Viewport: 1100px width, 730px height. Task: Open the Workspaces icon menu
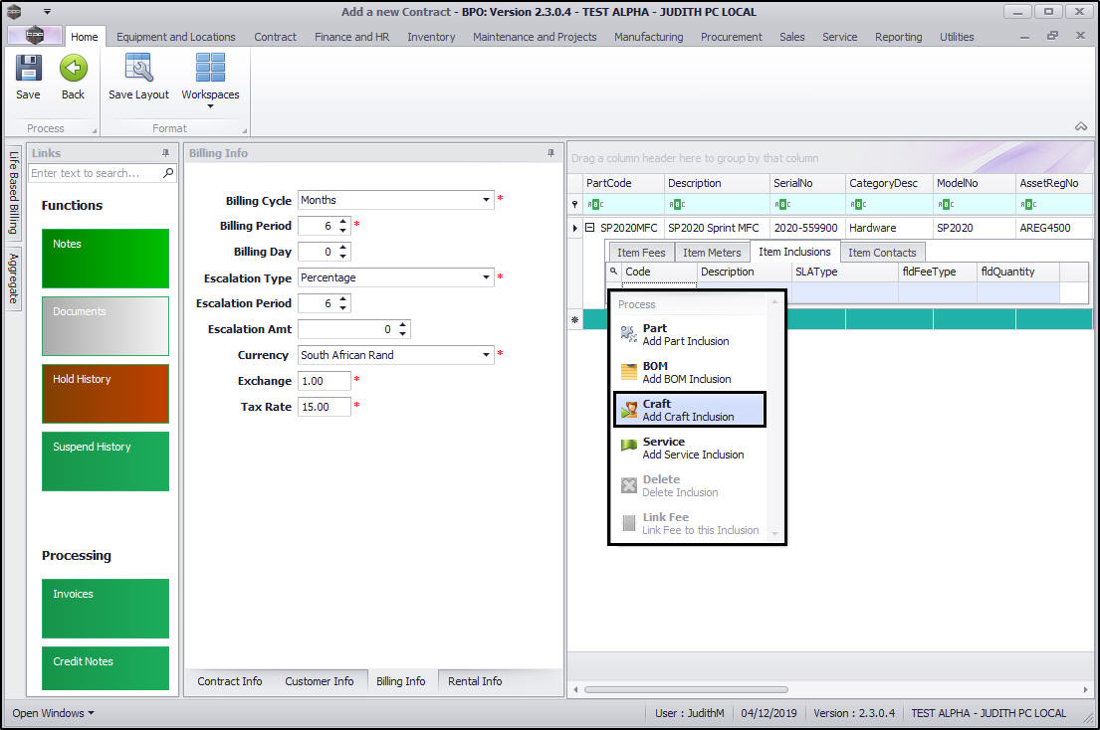pyautogui.click(x=210, y=69)
